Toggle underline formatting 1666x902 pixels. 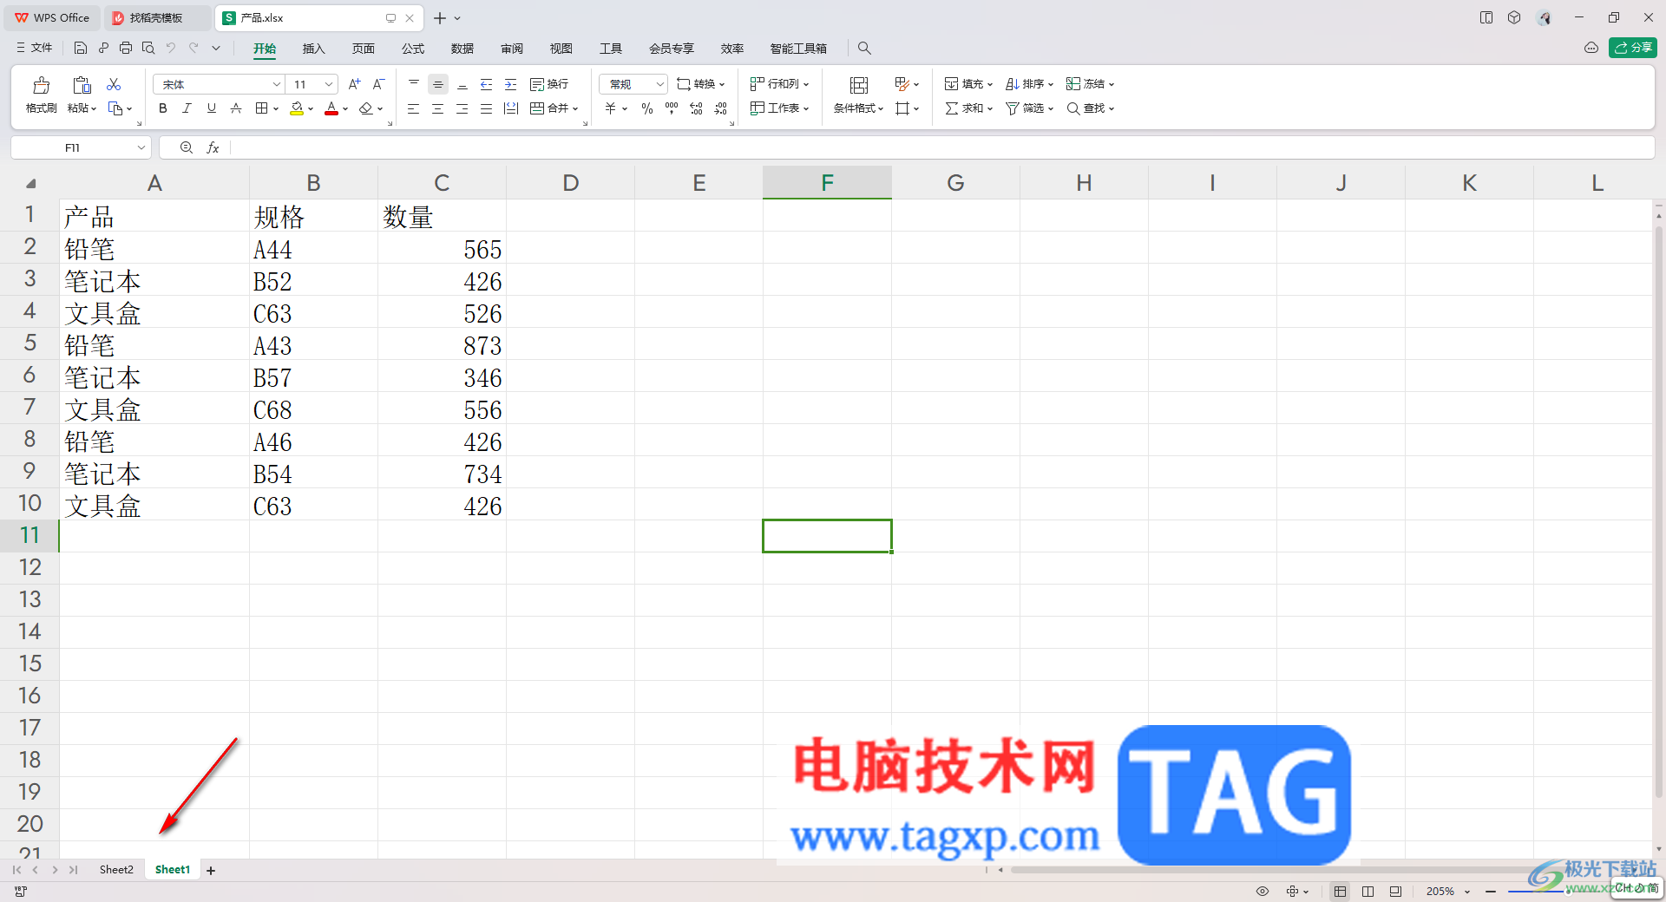(212, 108)
